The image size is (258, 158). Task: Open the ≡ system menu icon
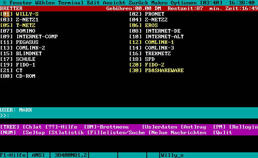point(4,3)
